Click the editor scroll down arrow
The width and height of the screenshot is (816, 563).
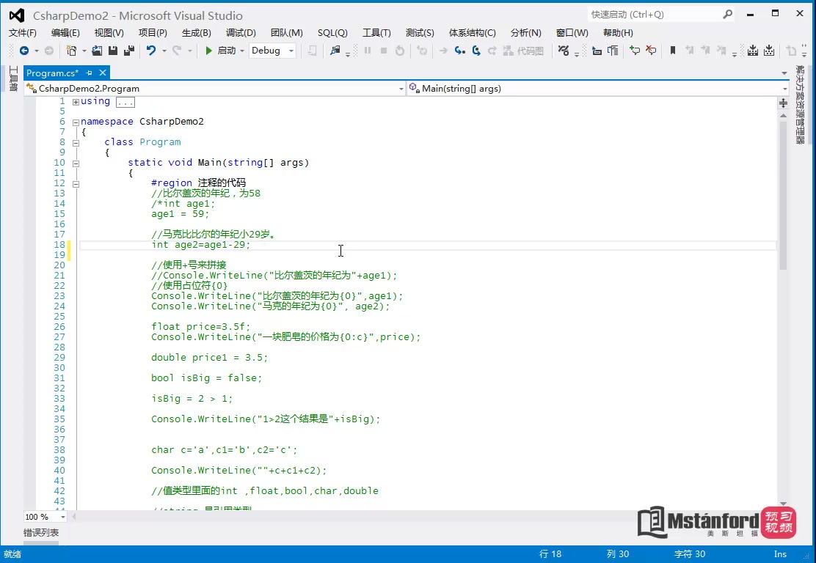pos(783,504)
